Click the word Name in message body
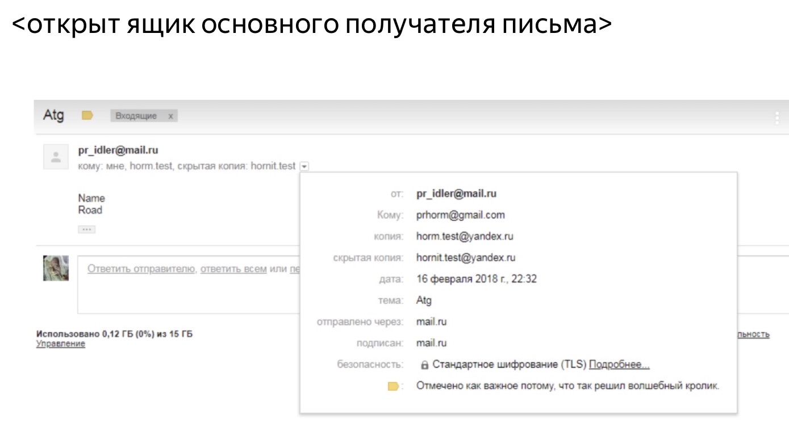 (x=91, y=198)
